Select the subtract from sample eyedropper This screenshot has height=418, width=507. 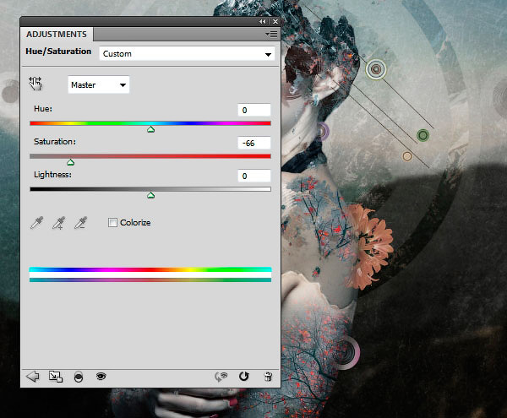tap(80, 223)
